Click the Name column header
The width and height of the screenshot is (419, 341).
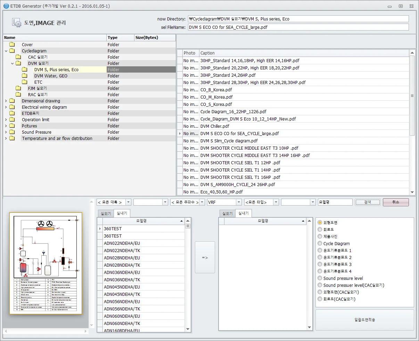55,38
